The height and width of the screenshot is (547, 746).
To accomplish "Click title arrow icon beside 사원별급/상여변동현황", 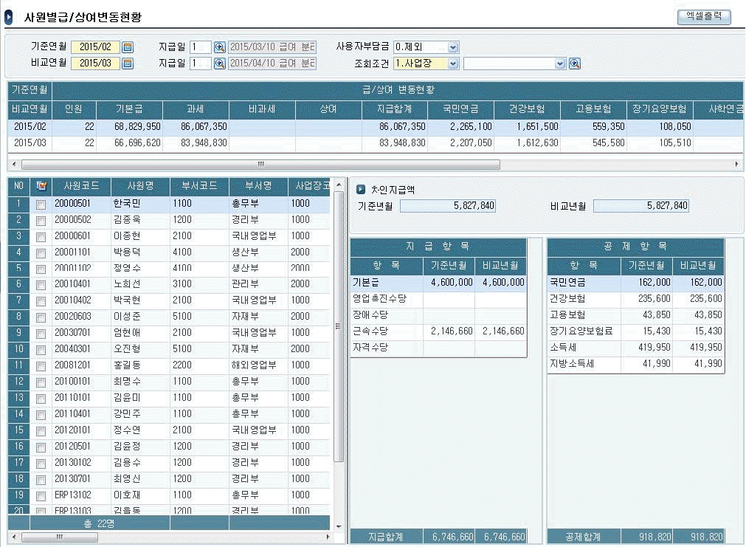I will tap(9, 17).
